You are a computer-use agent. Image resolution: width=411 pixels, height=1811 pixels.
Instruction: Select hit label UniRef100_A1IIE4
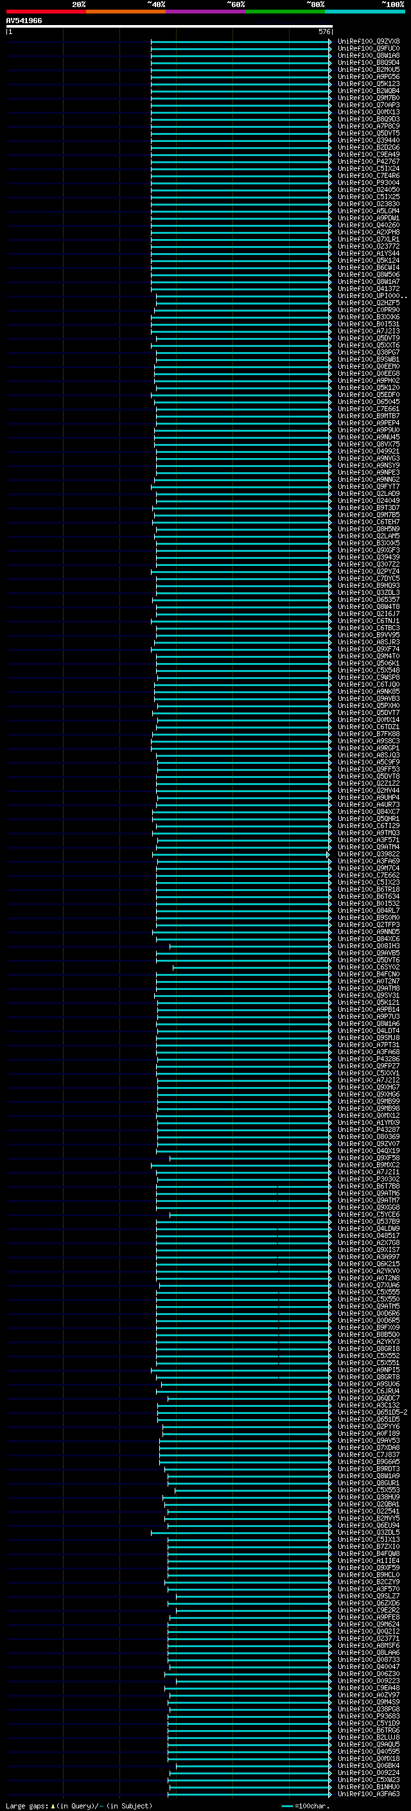click(369, 1560)
